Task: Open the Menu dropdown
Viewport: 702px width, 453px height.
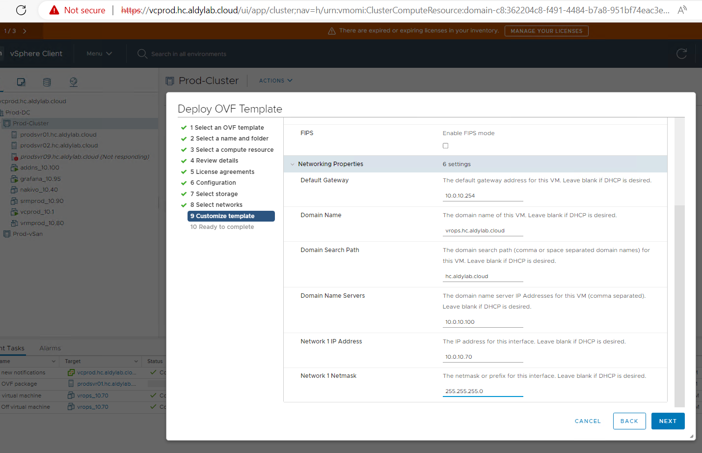Action: (99, 54)
